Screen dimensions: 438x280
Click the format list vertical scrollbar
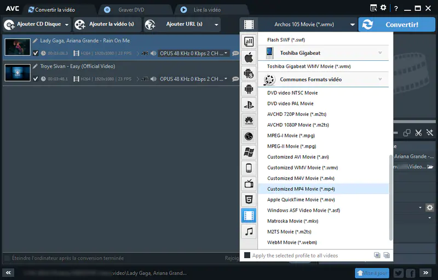[x=390, y=197]
